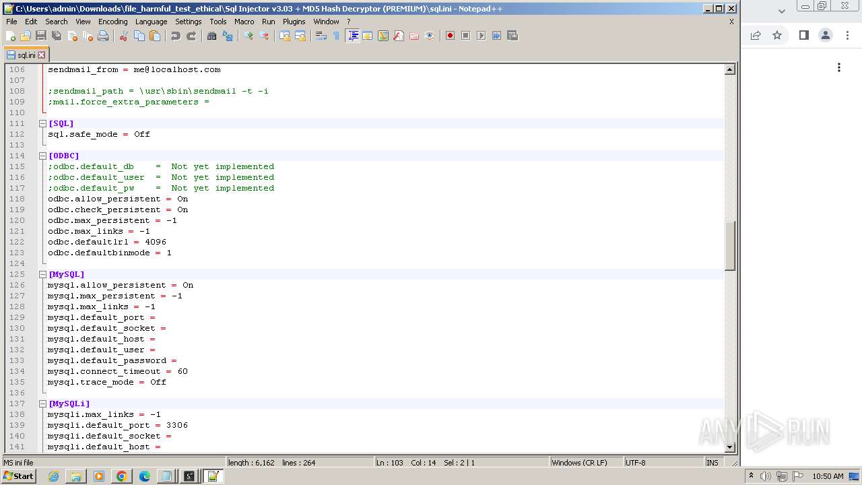Stop macro recording toolbar button
862x485 pixels.
click(466, 36)
